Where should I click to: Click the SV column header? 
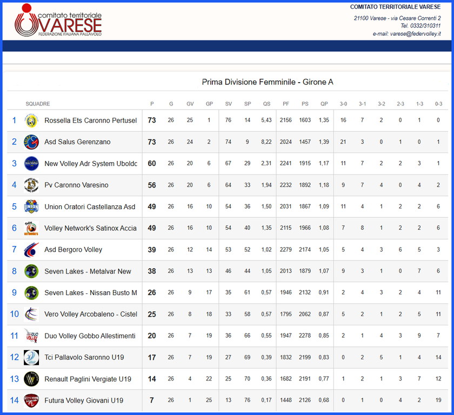click(229, 104)
